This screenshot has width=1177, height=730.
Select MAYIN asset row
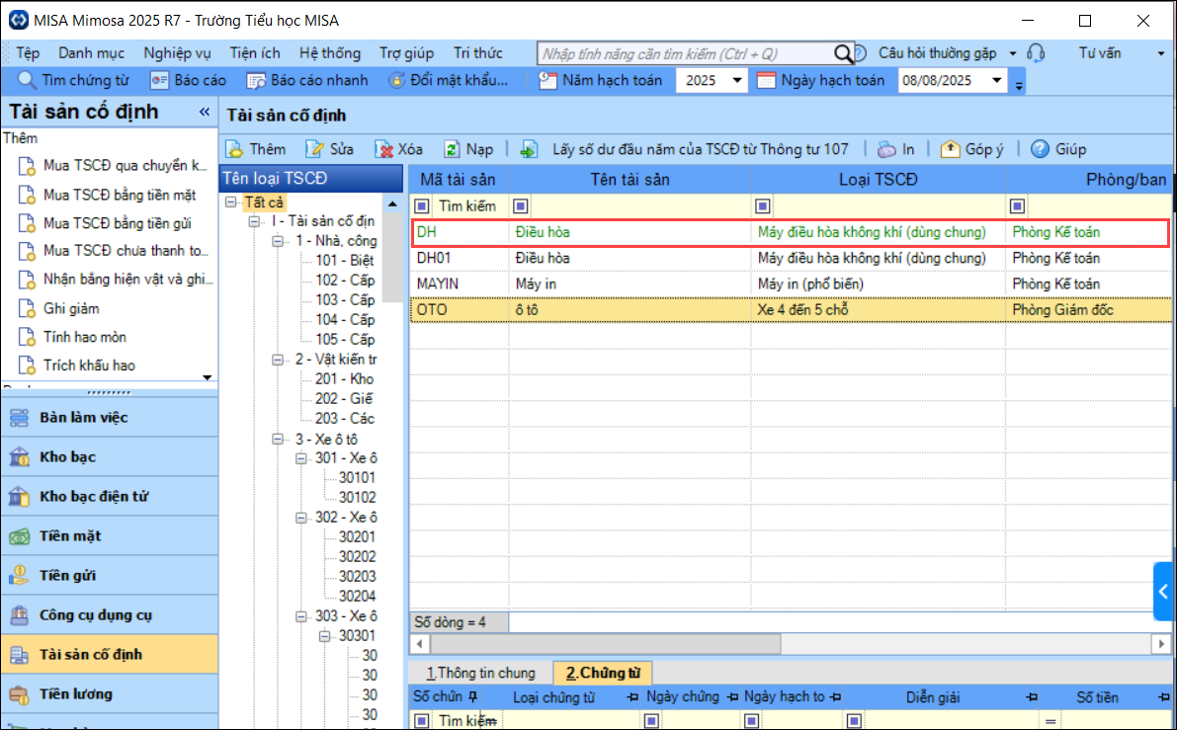[x=792, y=284]
